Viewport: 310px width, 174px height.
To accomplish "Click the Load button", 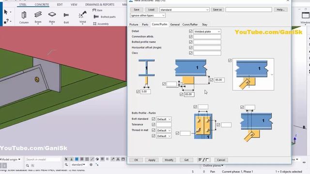I will tap(151, 10).
